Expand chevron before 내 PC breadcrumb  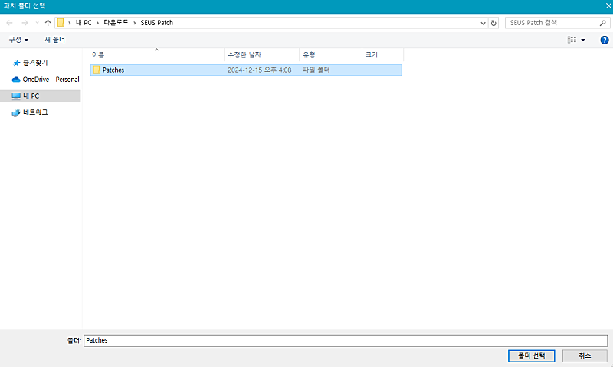[x=70, y=23]
